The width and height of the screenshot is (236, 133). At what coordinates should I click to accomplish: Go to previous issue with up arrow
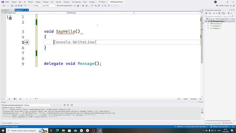[x=27, y=99]
